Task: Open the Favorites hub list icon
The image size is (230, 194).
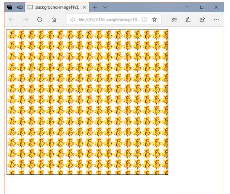Action: pos(174,19)
